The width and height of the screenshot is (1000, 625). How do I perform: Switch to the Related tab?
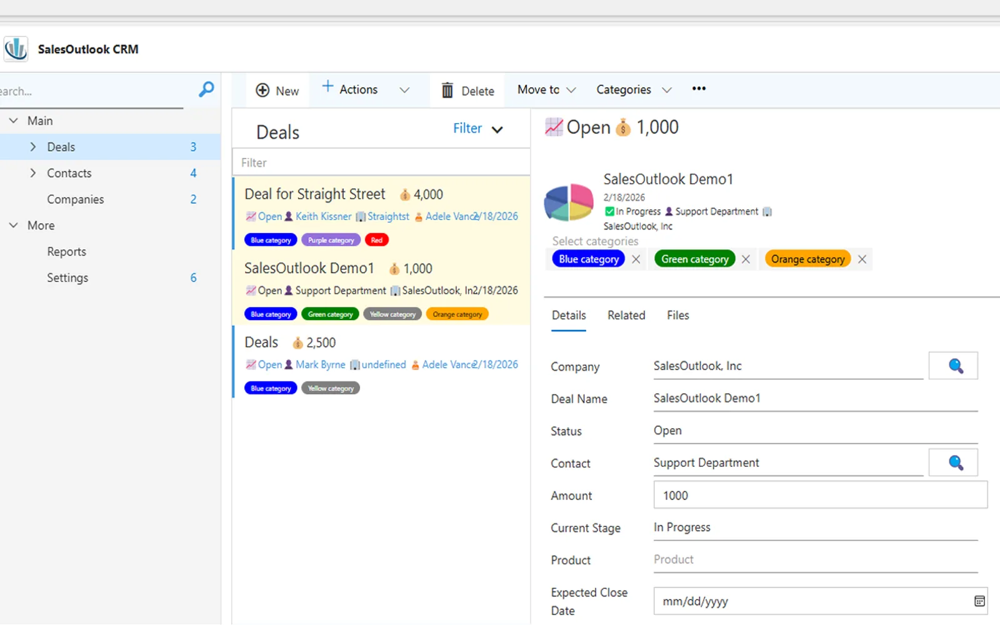626,316
